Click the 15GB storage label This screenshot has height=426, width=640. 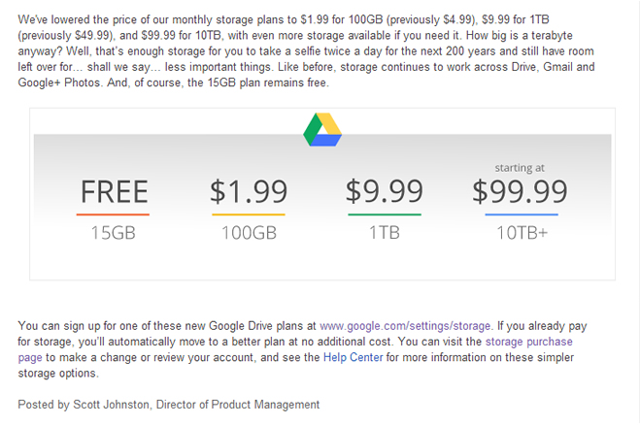[113, 233]
